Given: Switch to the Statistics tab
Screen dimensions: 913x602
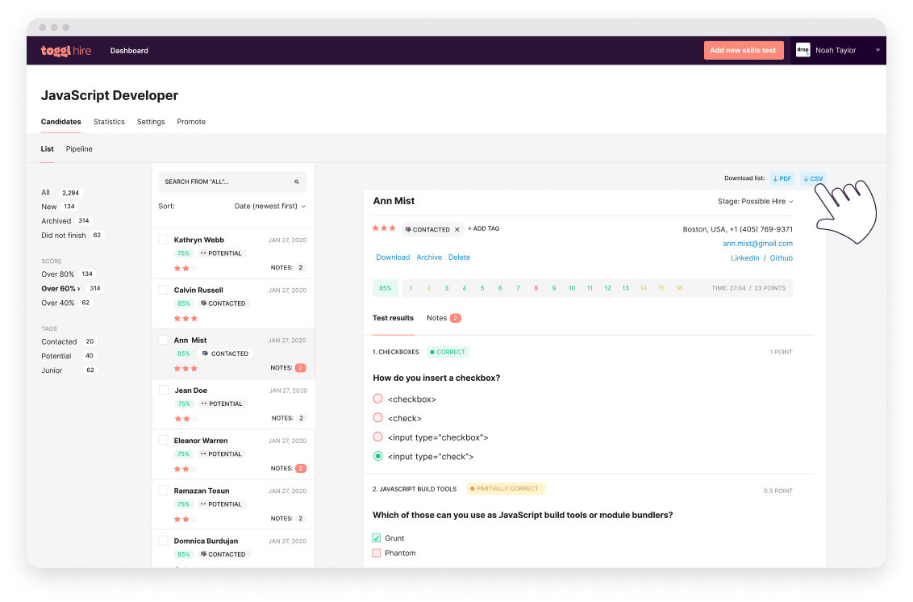Looking at the screenshot, I should click(109, 122).
